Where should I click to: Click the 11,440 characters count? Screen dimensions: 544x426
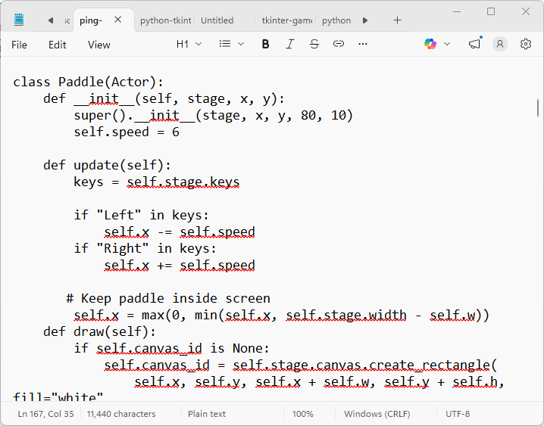point(121,414)
